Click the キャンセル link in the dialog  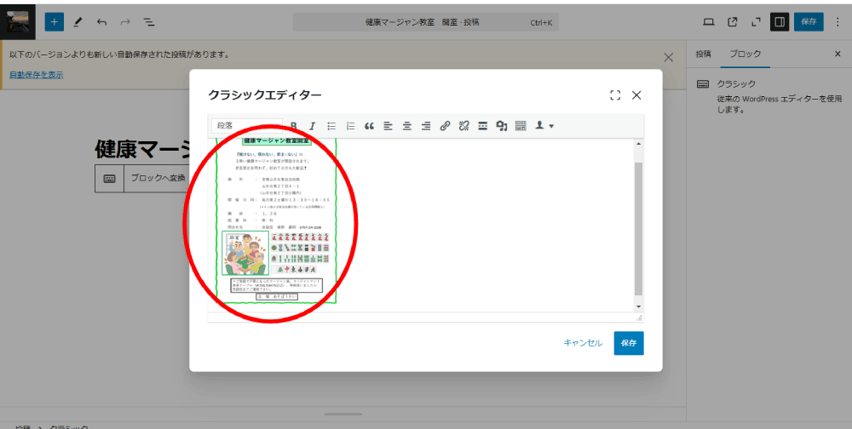pyautogui.click(x=583, y=343)
